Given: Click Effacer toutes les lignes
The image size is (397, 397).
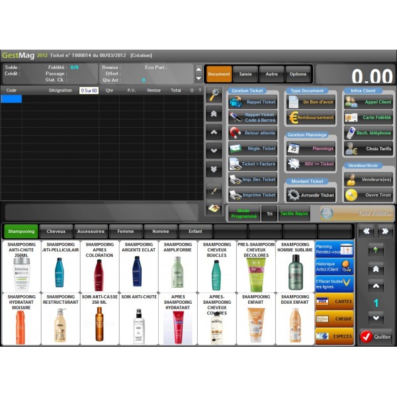Looking at the screenshot, I should [334, 284].
